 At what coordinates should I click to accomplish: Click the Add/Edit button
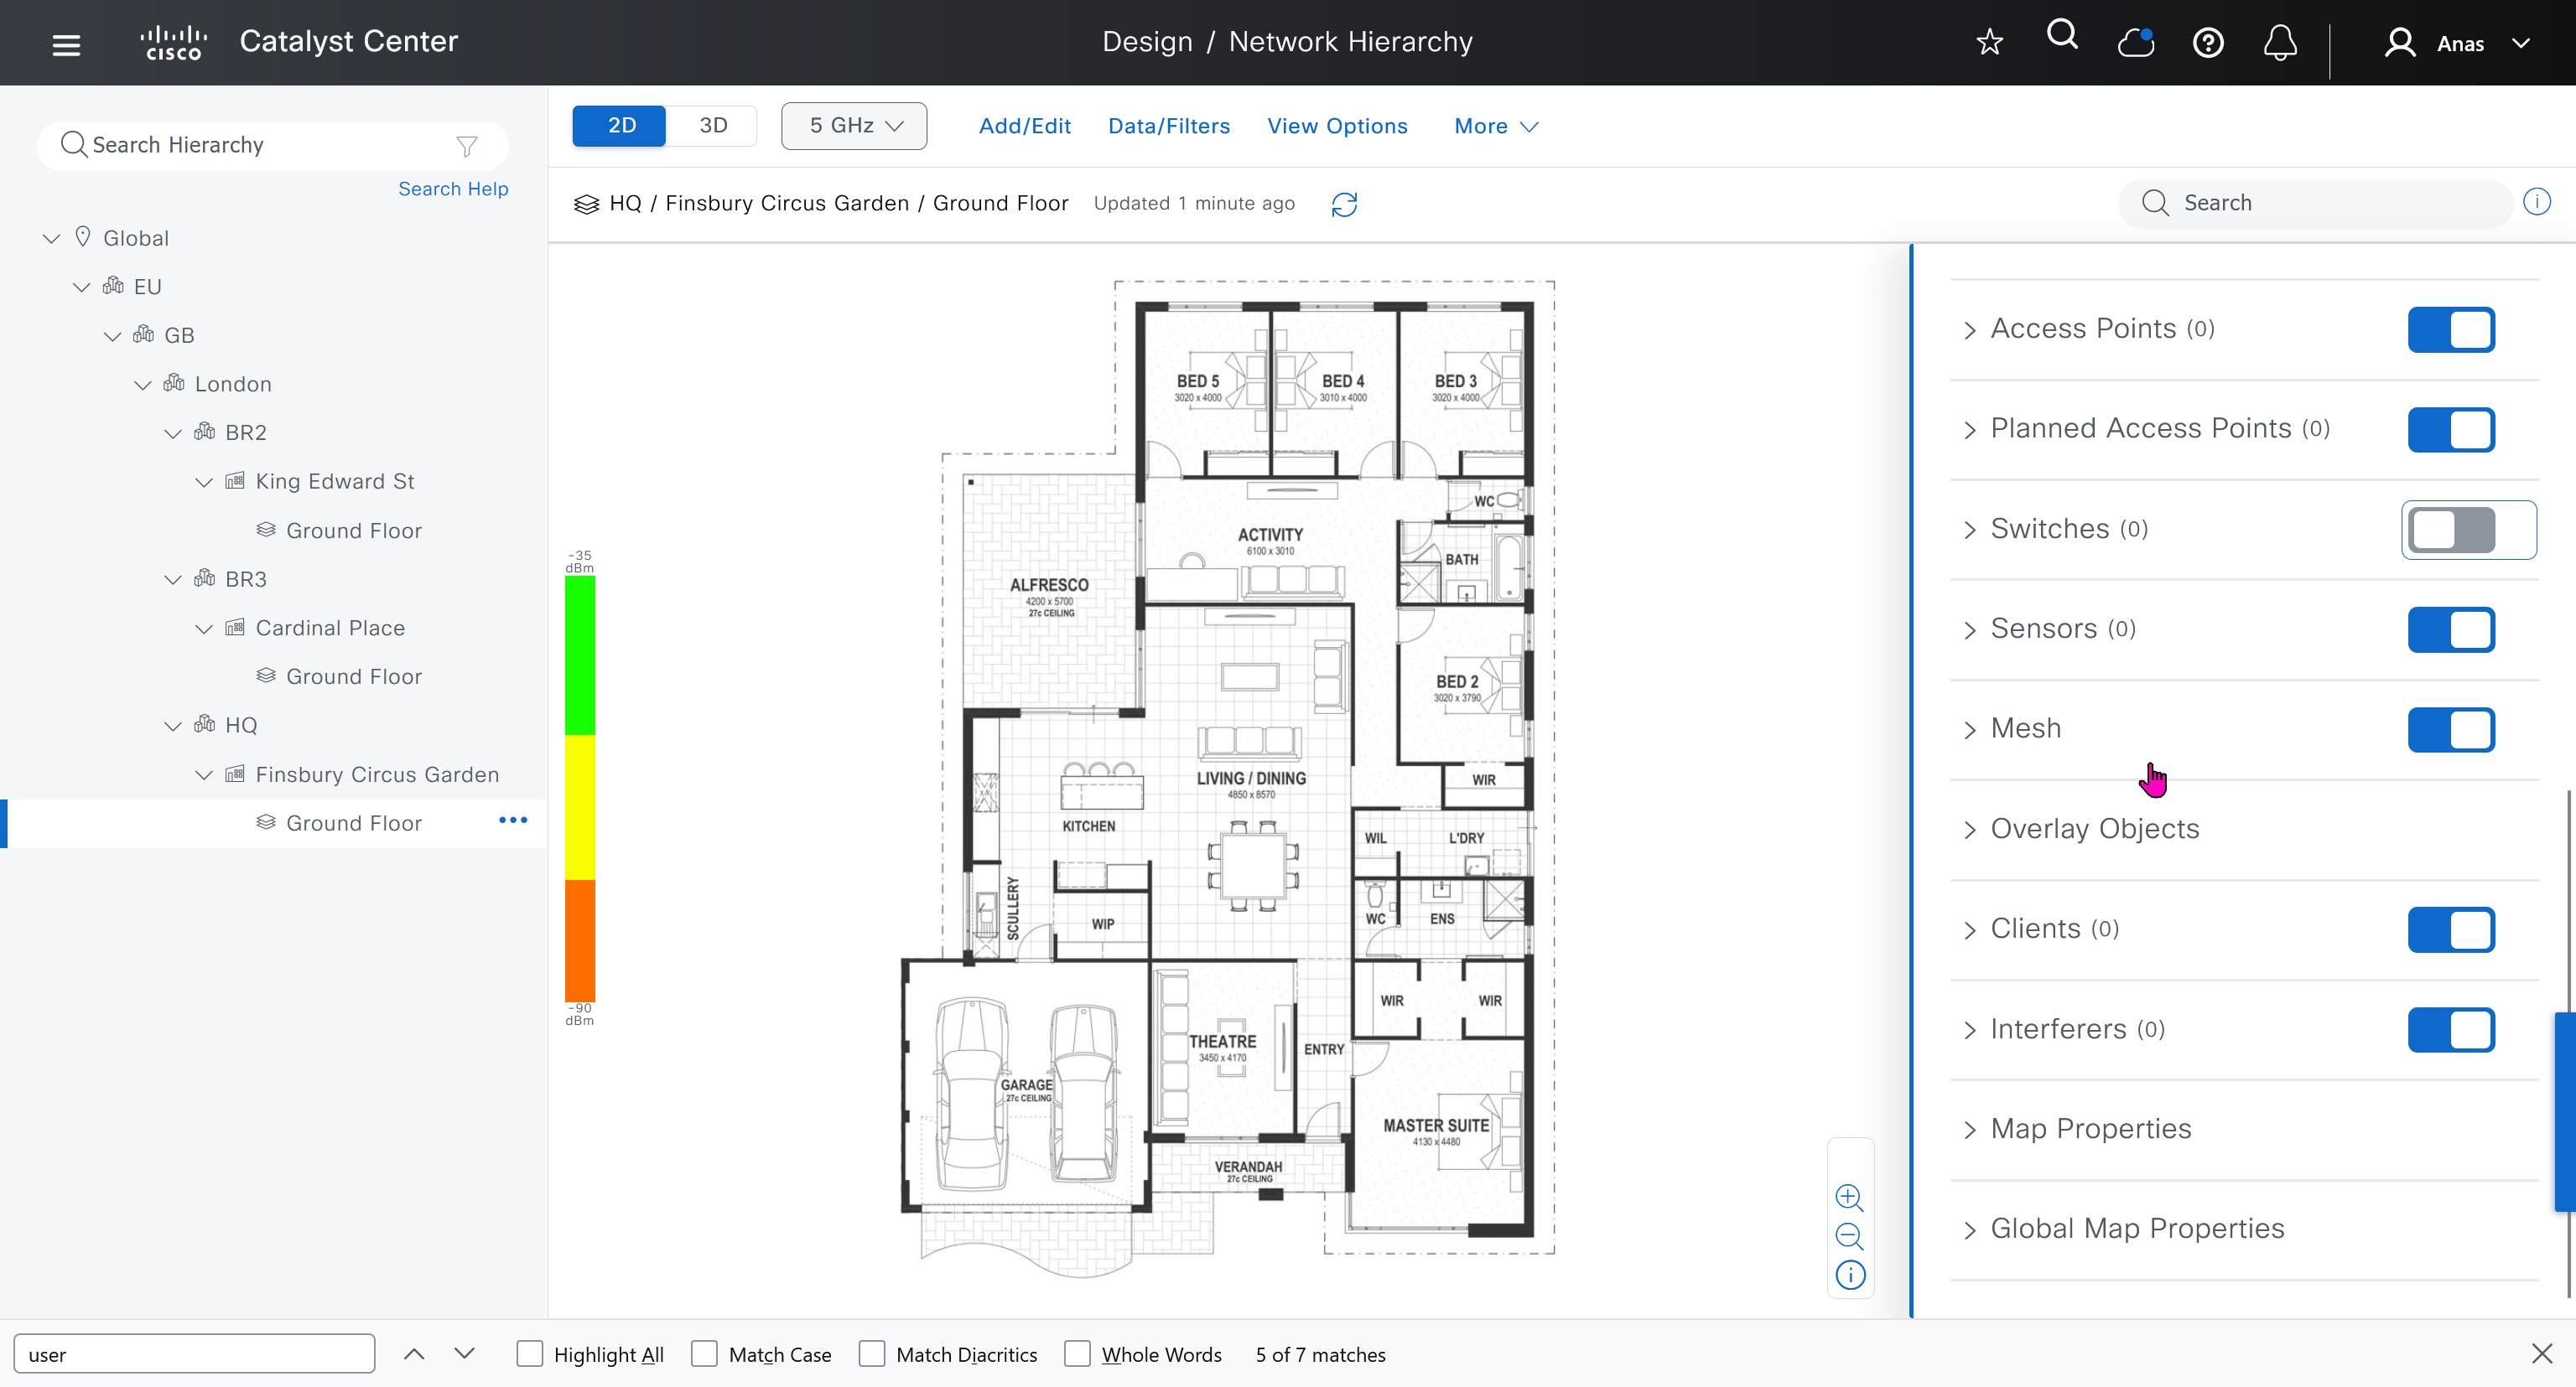click(1024, 126)
